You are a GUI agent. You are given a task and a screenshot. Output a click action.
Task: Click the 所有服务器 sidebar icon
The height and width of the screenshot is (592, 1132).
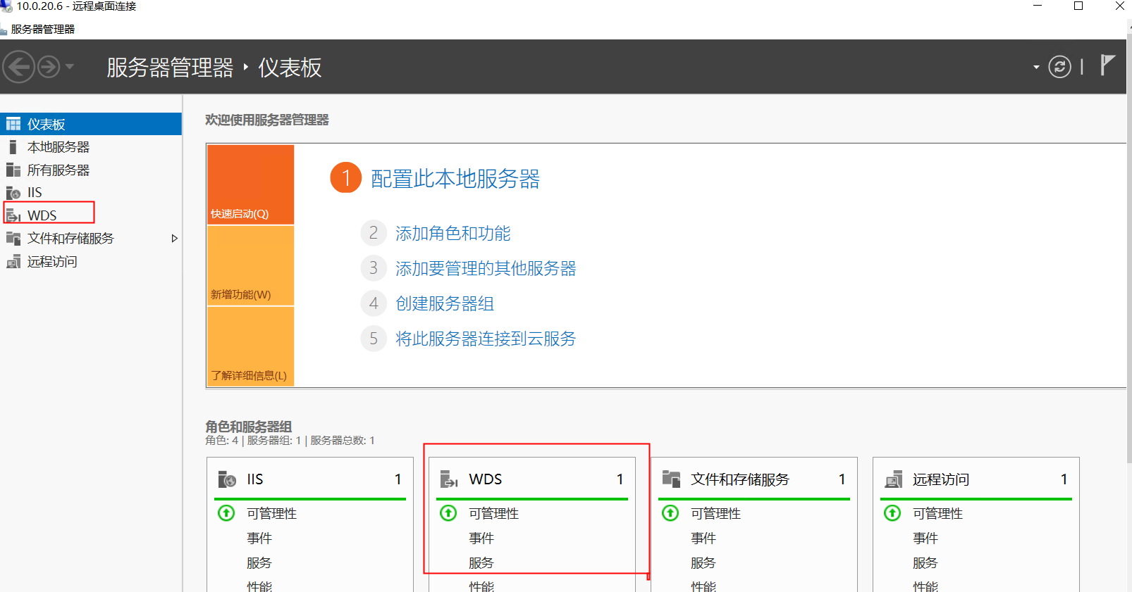[x=13, y=170]
